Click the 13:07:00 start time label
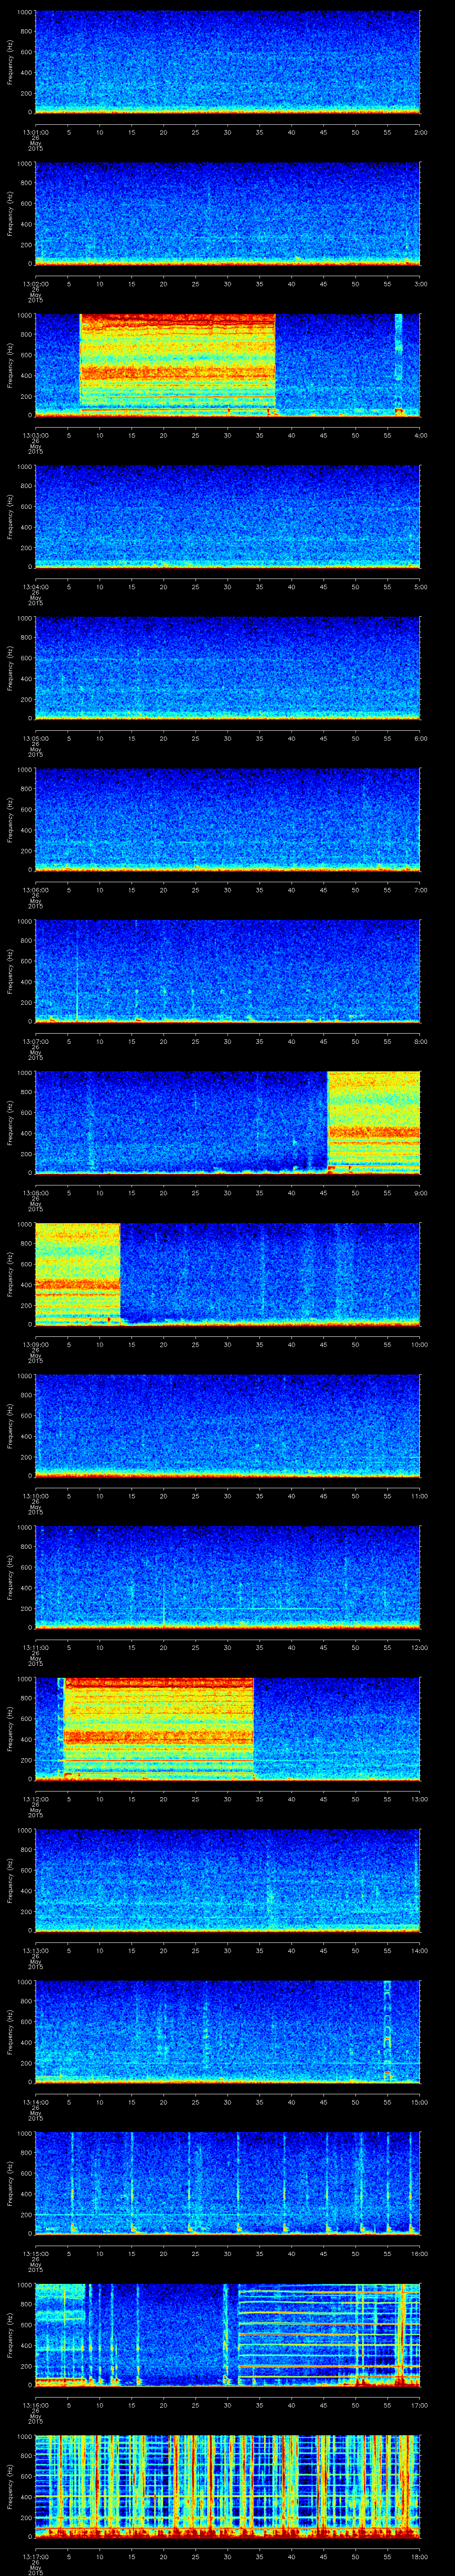The width and height of the screenshot is (455, 2576). tap(35, 1041)
